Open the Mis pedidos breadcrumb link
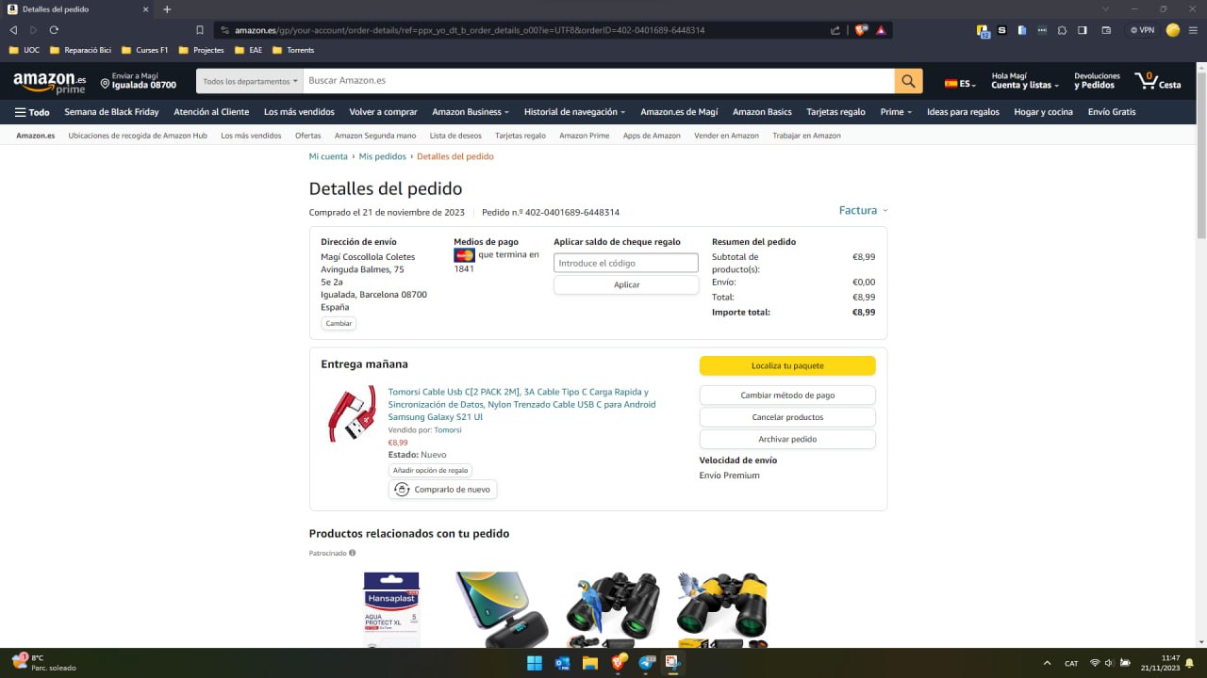 tap(382, 156)
